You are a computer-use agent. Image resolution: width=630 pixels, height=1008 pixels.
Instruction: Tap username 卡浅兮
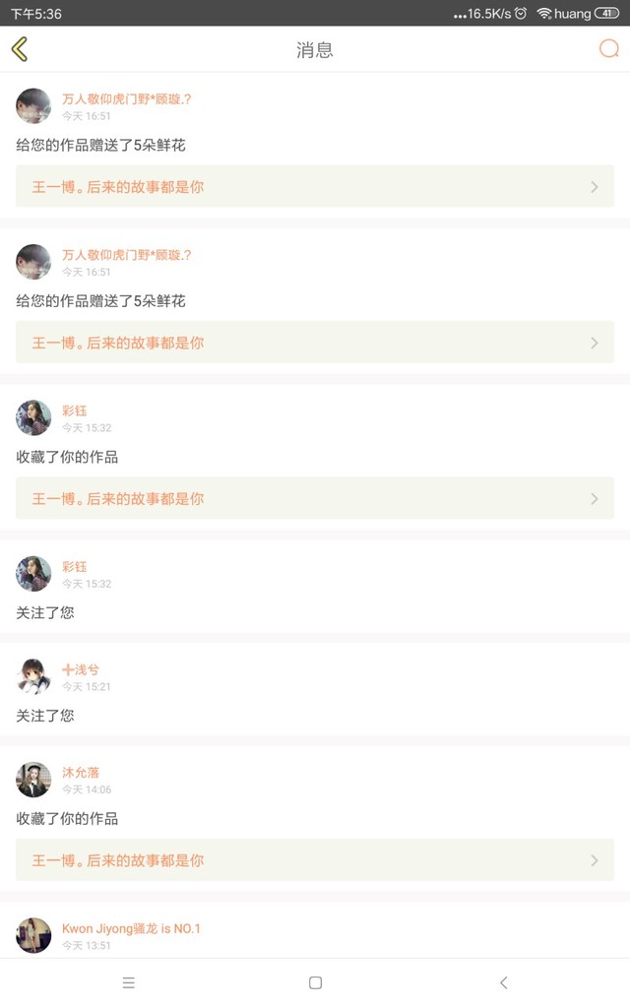(81, 669)
